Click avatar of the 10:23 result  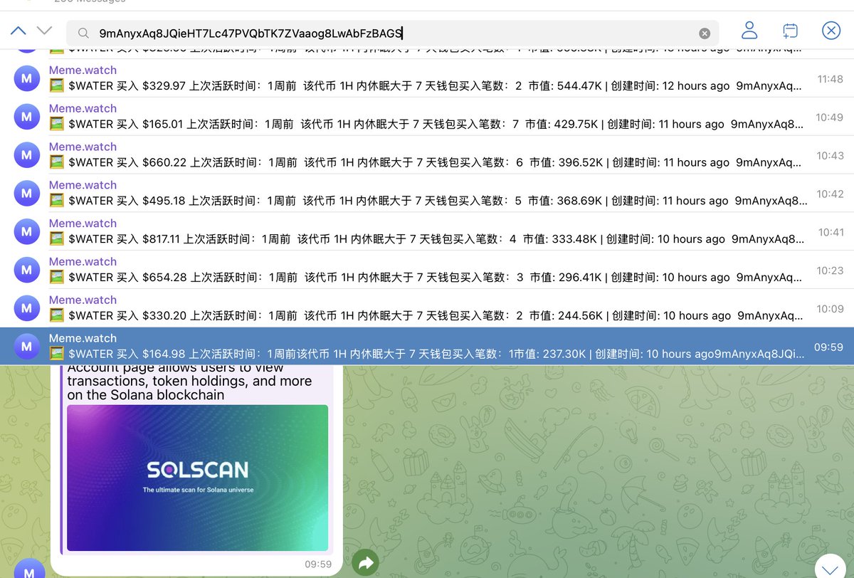click(x=26, y=270)
